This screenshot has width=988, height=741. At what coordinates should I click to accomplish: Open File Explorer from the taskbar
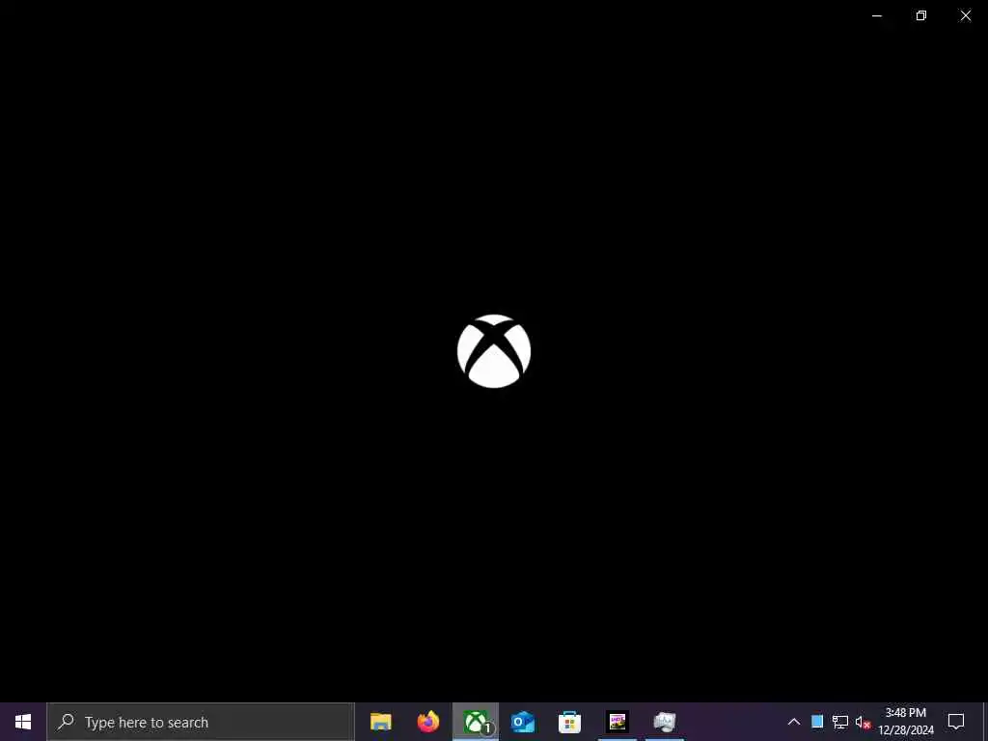380,722
